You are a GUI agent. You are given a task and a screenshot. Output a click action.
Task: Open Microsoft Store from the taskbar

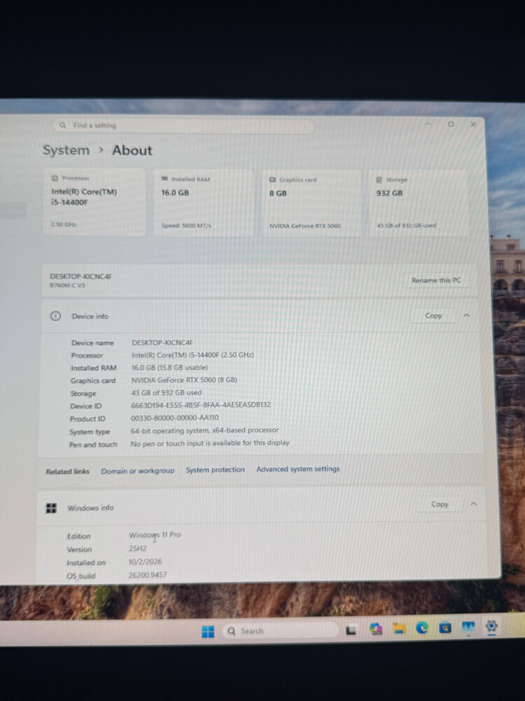coord(445,627)
